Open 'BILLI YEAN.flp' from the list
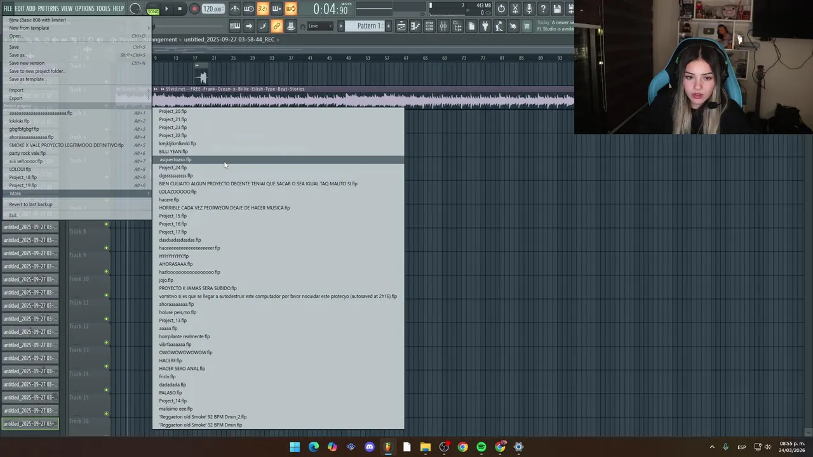813x457 pixels. point(278,152)
